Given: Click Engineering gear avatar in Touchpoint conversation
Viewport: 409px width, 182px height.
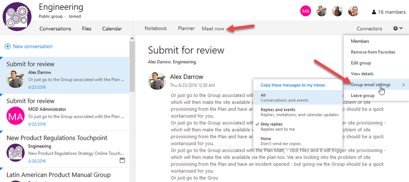Looking at the screenshot, I should [16, 153].
